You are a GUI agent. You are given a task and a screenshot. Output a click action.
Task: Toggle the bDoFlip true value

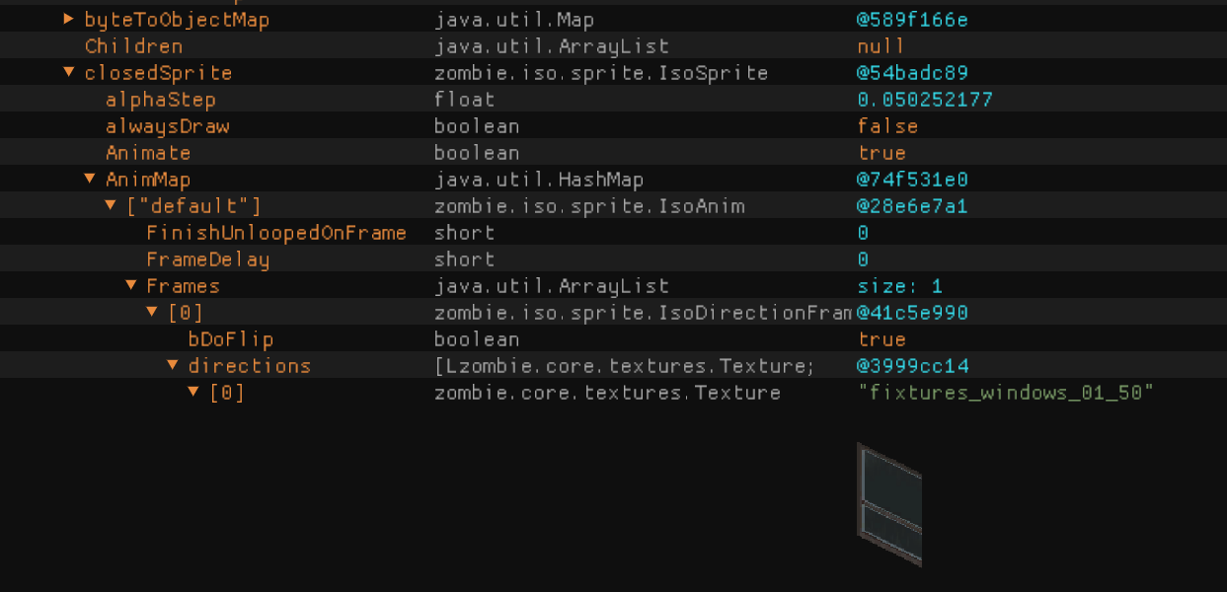tap(882, 339)
